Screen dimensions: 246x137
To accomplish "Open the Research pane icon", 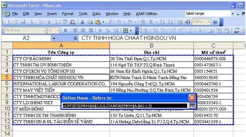I will (72, 22).
